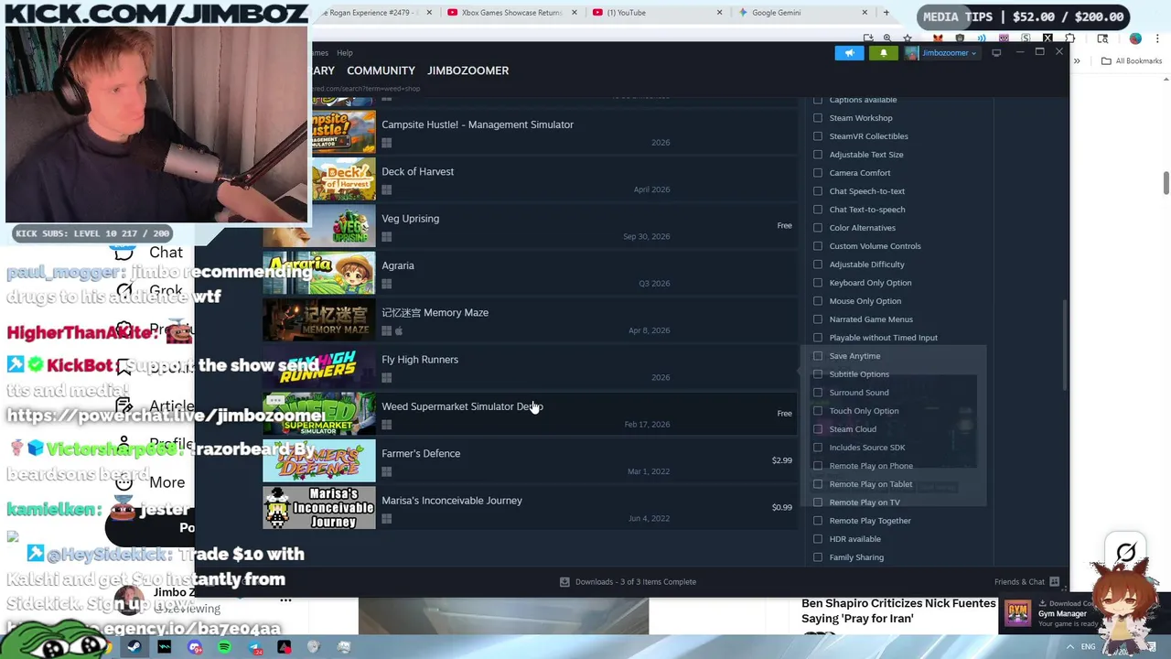
Task: Click the Farmer's Defence thumbnail
Action: click(319, 461)
